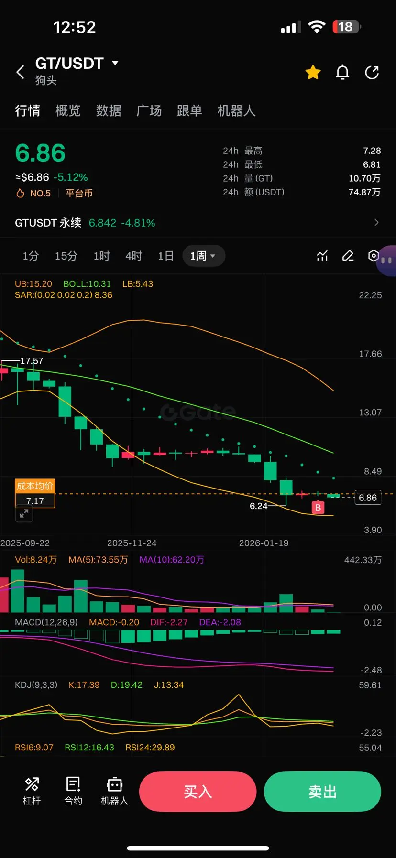Tap the DIF:-2.27 value

(169, 622)
